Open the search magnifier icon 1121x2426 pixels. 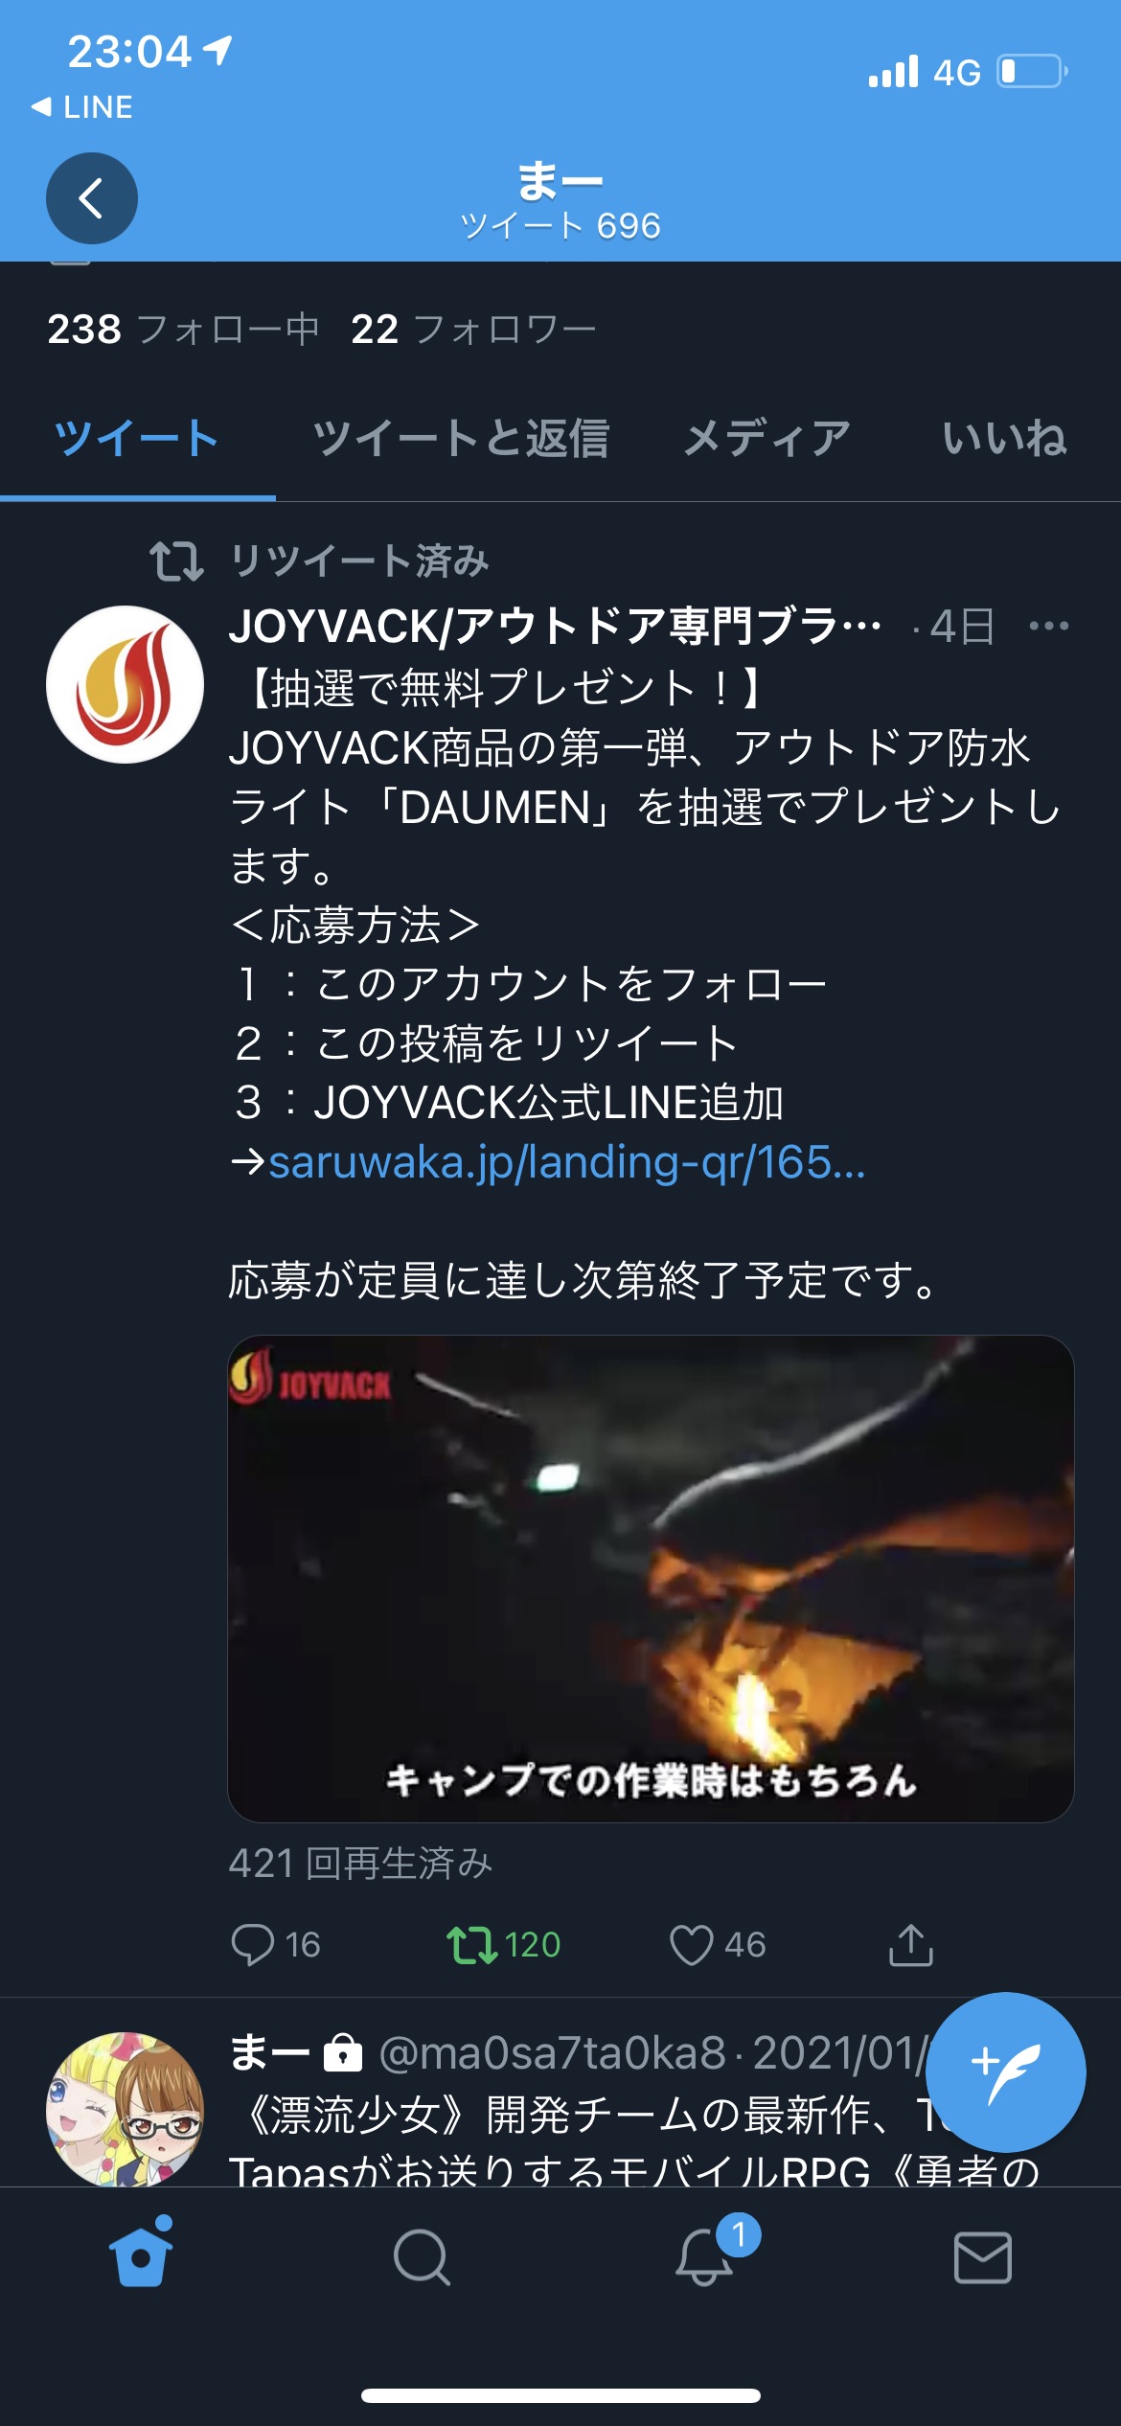422,2257
